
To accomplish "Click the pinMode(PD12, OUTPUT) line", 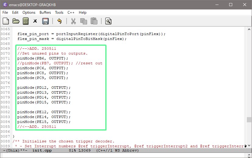I will [44, 88].
